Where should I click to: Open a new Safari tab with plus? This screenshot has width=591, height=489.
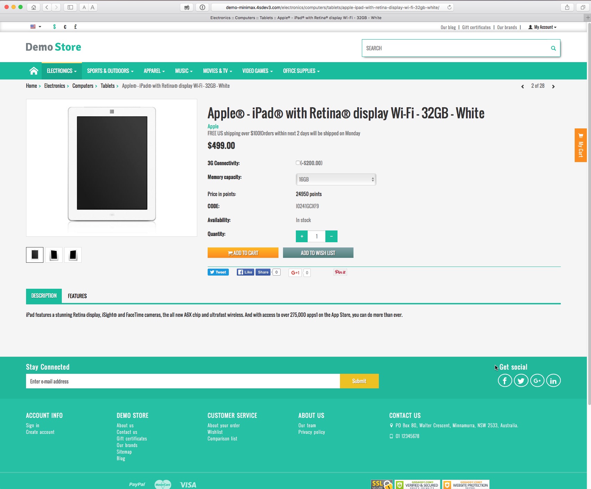click(x=588, y=17)
